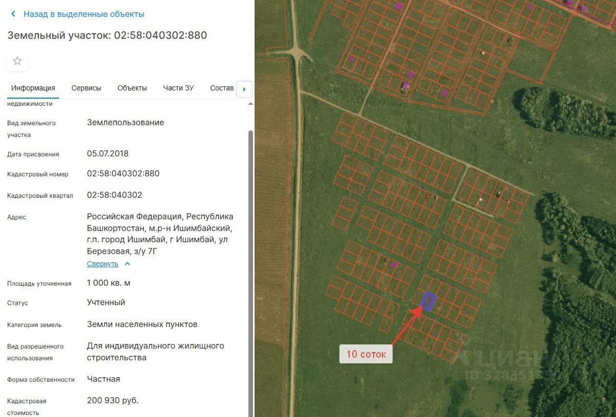Open the Части ЗУ tab
616x417 pixels.
[178, 88]
